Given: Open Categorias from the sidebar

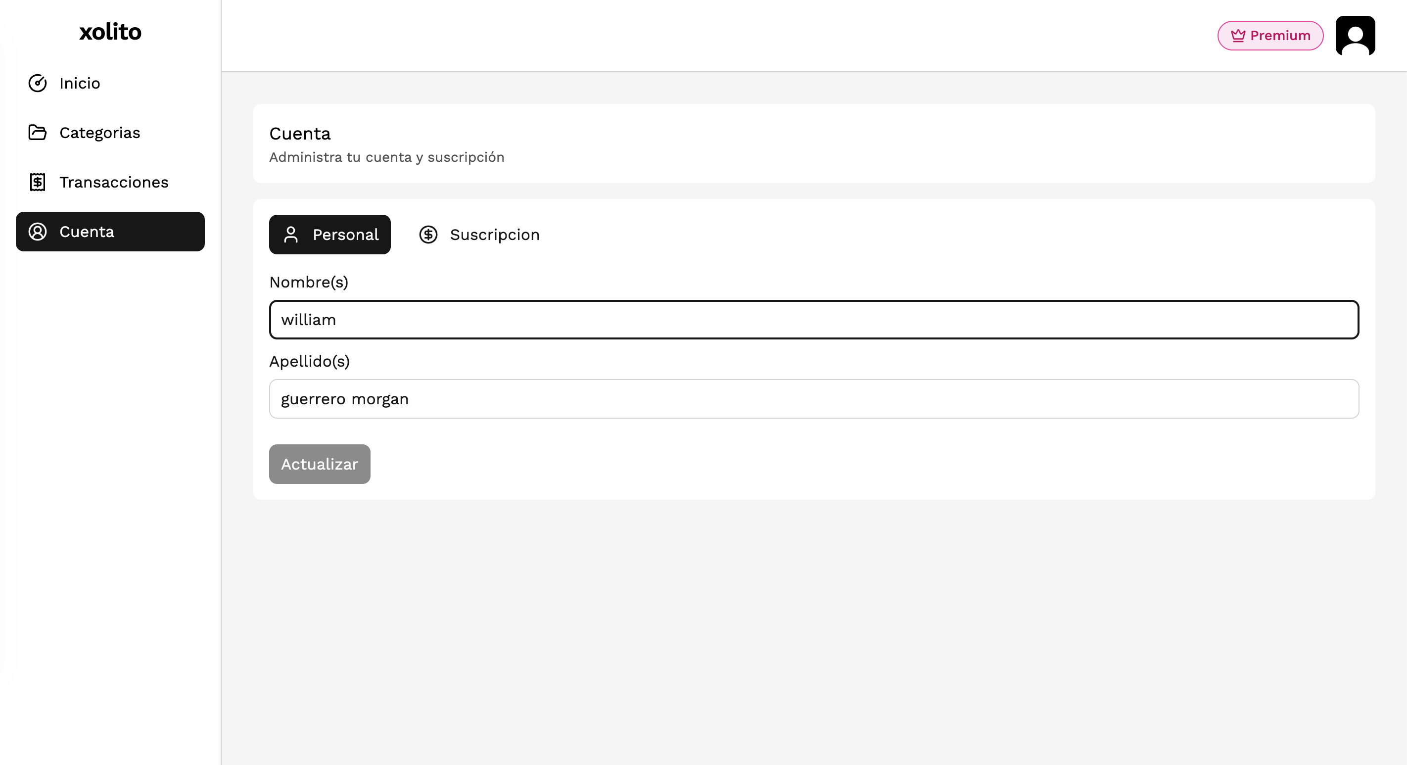Looking at the screenshot, I should coord(100,133).
